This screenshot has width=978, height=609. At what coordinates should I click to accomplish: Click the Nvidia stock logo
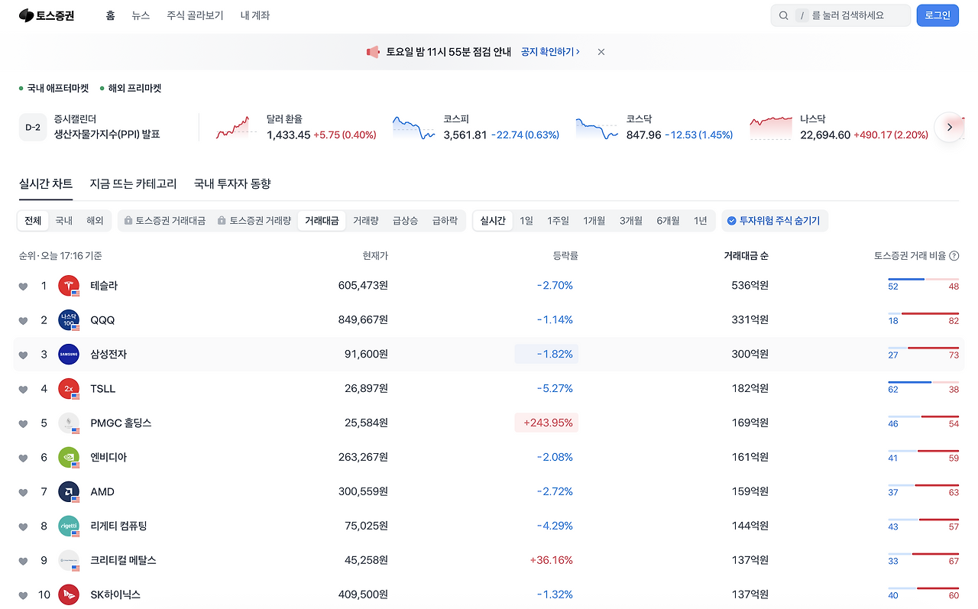pyautogui.click(x=69, y=458)
